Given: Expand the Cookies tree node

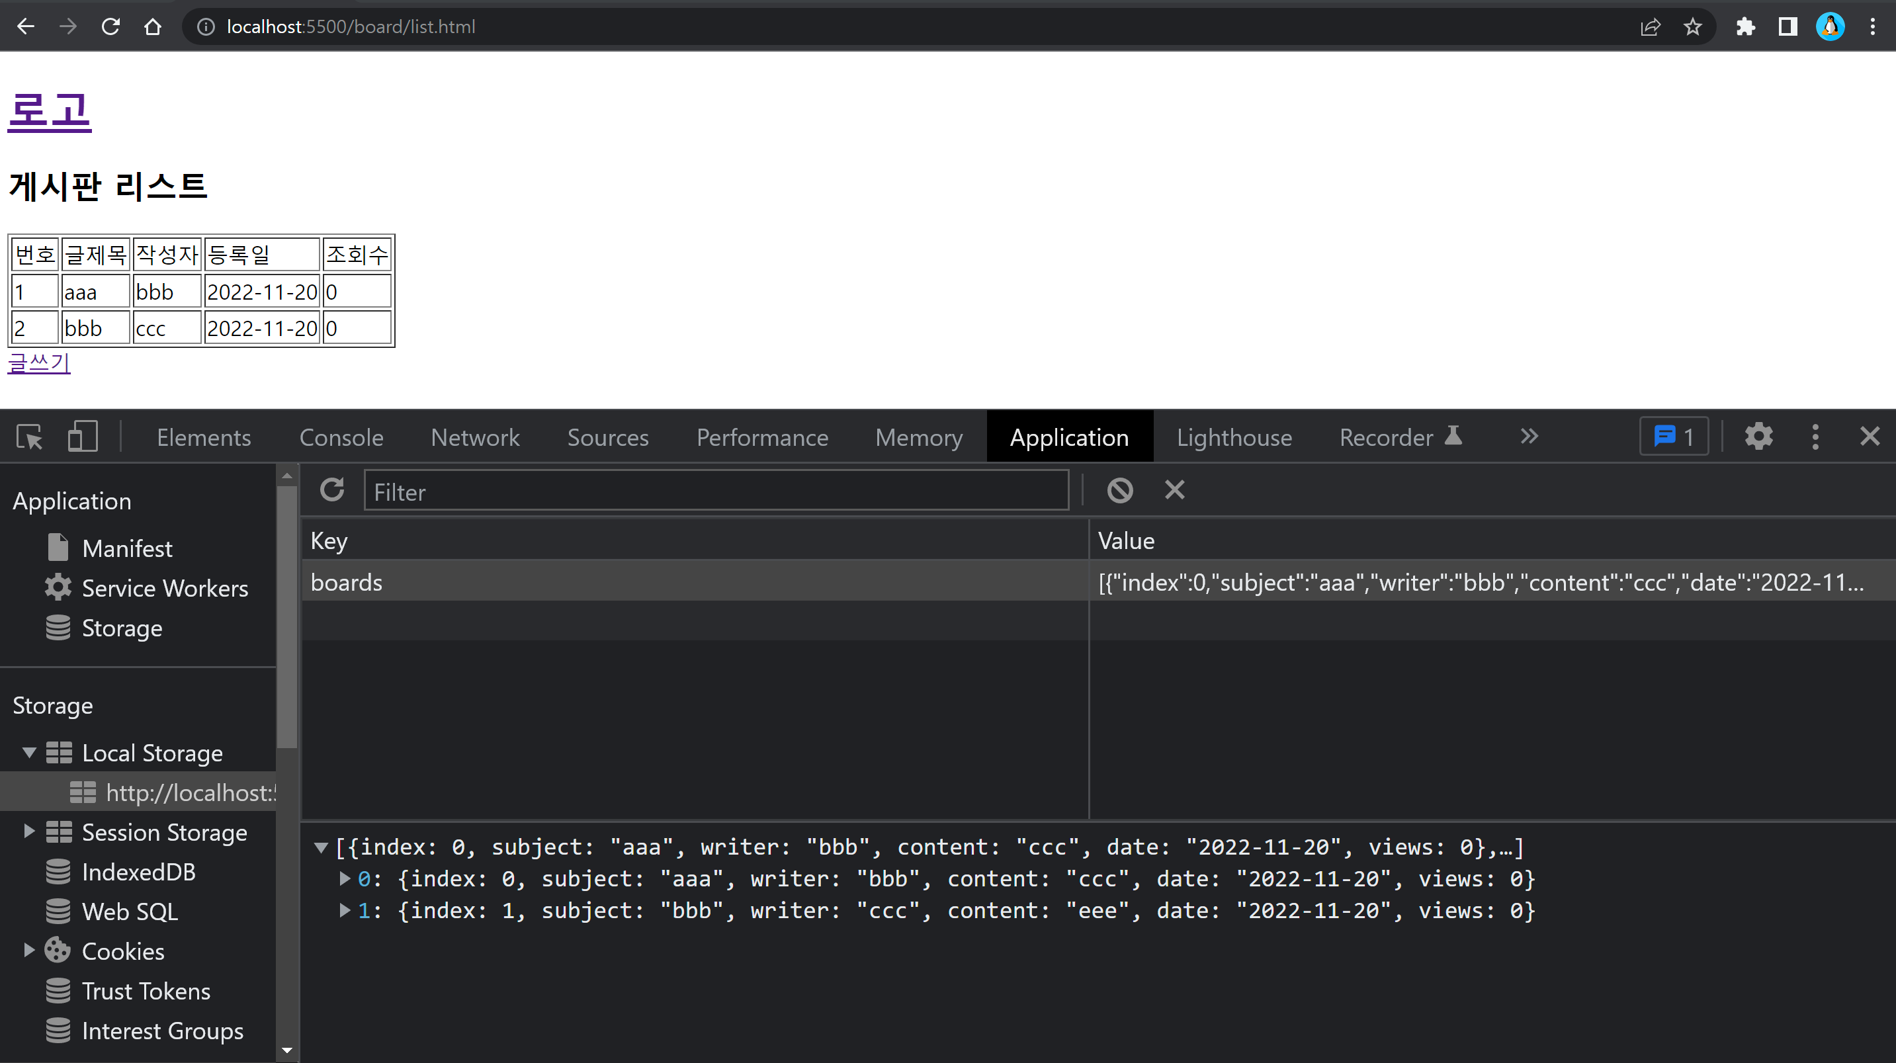Looking at the screenshot, I should pos(30,951).
